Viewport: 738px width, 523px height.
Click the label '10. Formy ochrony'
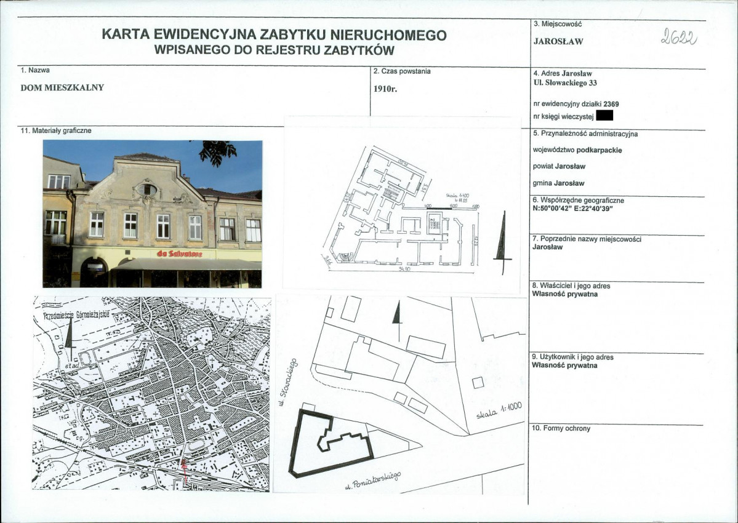point(561,428)
